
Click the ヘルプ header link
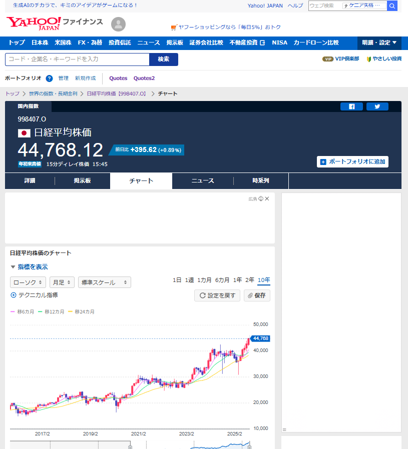(x=295, y=5)
